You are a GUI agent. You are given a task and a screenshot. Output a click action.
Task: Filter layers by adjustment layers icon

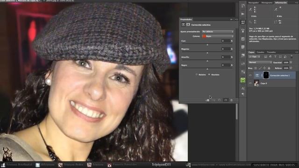click(x=271, y=57)
